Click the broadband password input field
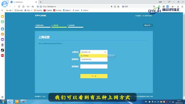The image size is (185, 104). [x=94, y=66]
